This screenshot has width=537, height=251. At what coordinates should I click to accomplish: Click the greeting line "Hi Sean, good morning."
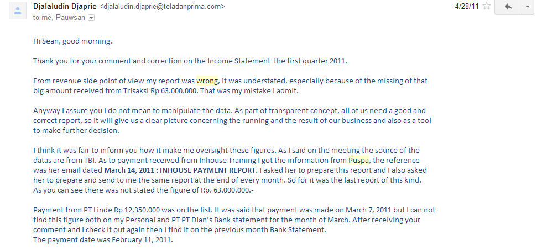pos(72,41)
